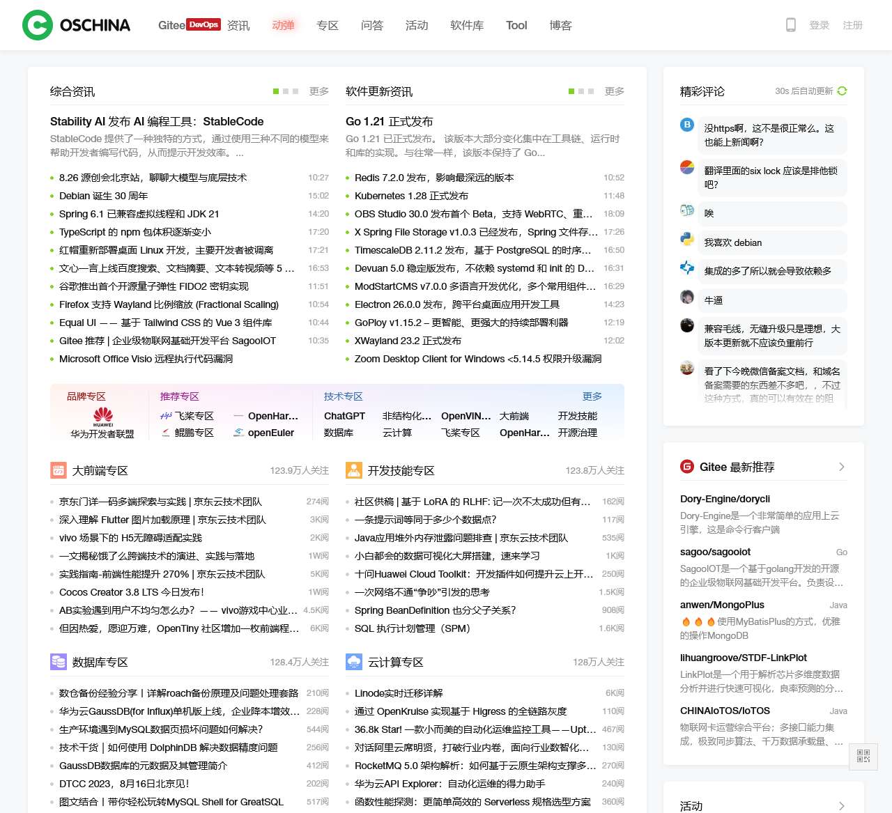Open the mobile phone icon in header

pyautogui.click(x=791, y=25)
